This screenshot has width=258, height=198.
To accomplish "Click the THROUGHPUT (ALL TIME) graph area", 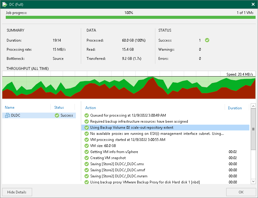I will pos(129,85).
